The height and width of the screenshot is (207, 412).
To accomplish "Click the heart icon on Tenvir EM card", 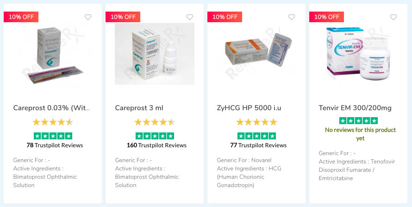I will tap(393, 17).
